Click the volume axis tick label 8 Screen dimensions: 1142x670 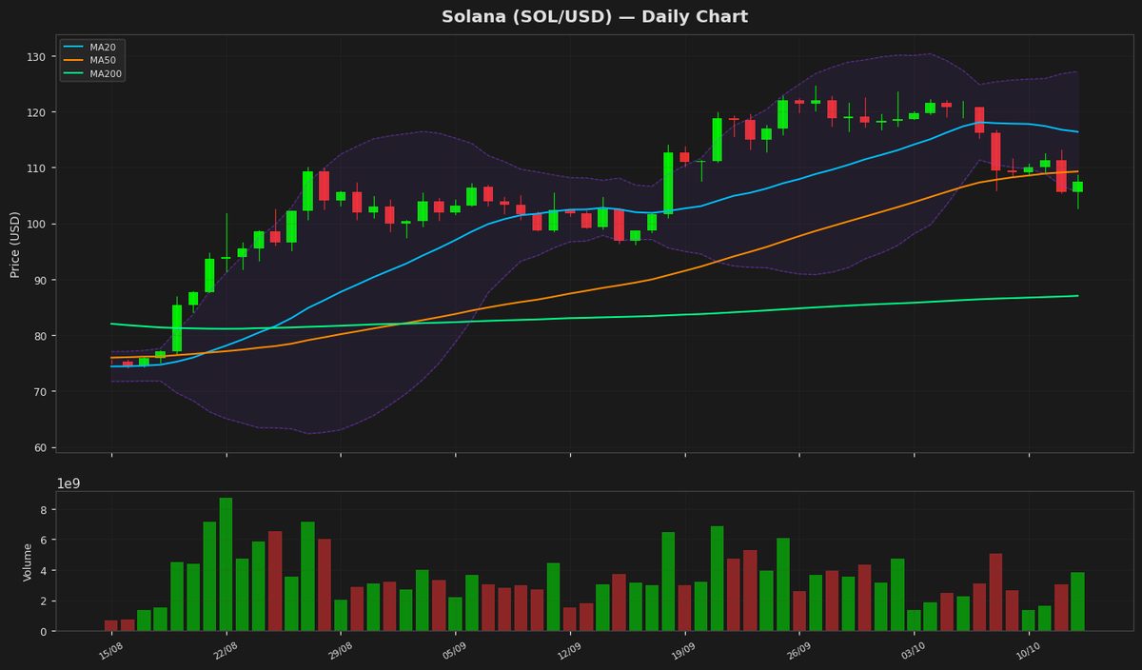pyautogui.click(x=44, y=510)
